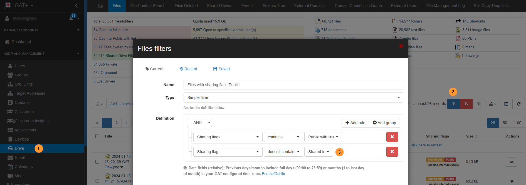This screenshot has height=185, width=526.
Task: Click the apply filter funnel icon
Action: click(453, 104)
